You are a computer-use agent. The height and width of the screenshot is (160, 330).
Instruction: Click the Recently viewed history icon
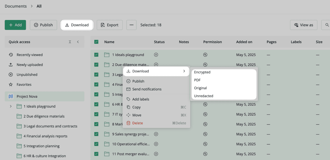(11, 55)
